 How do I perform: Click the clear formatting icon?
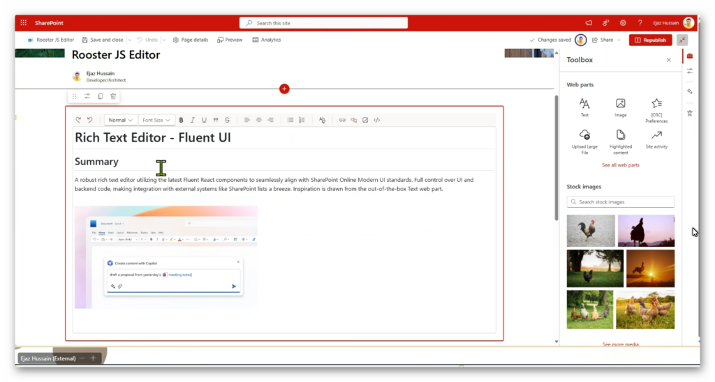point(322,120)
